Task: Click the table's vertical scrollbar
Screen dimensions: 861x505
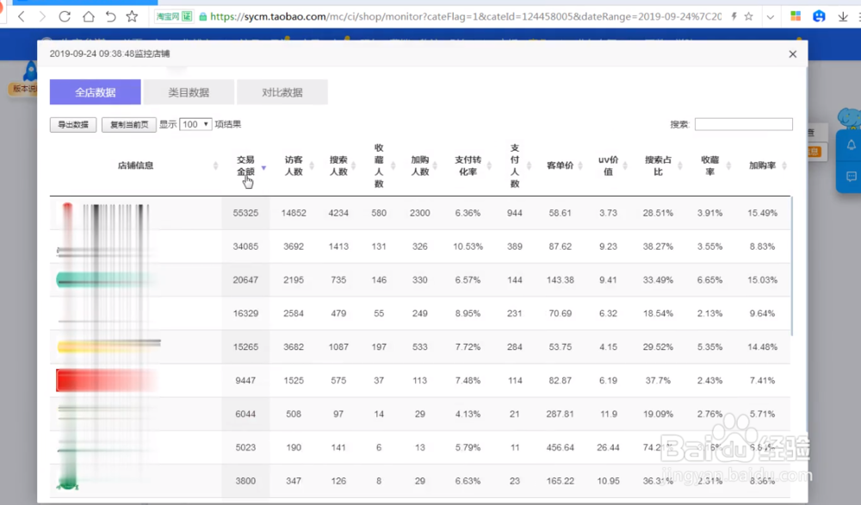Action: (792, 266)
